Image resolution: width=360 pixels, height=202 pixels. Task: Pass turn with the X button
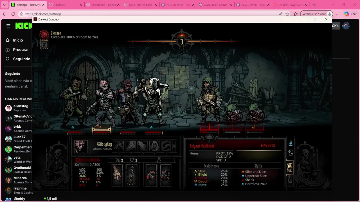pos(174,146)
